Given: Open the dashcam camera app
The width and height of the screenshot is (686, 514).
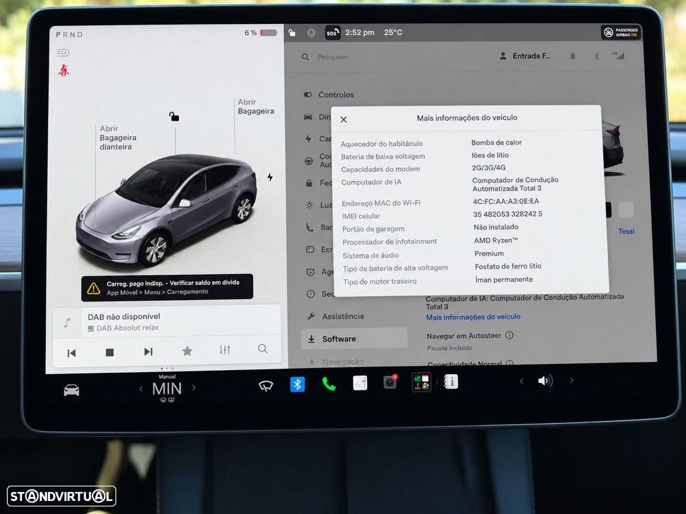Looking at the screenshot, I should [x=390, y=382].
